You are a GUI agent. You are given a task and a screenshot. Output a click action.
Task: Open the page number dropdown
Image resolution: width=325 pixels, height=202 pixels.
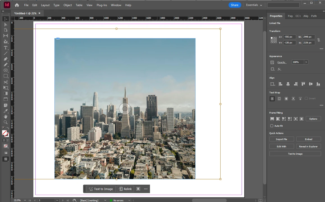57,200
